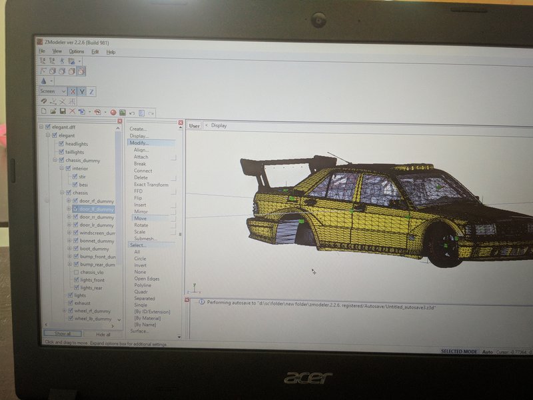This screenshot has width=533, height=400.
Task: Open the Help menu
Action: [x=111, y=52]
